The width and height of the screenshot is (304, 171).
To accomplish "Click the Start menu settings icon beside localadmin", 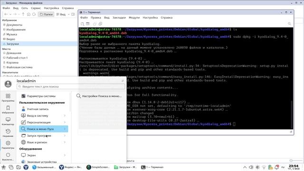I will pos(123,81).
